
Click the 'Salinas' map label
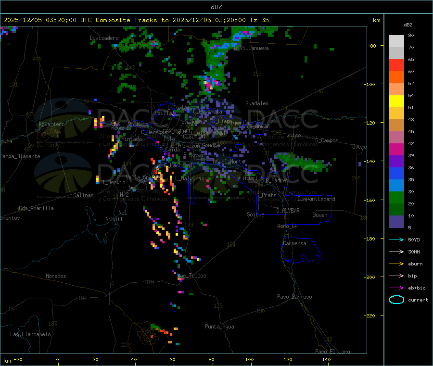tap(83, 195)
